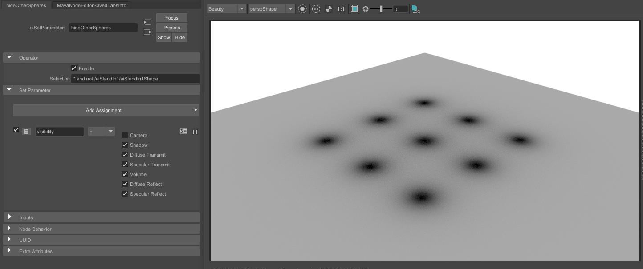Open the Presets menu button
The width and height of the screenshot is (643, 269).
click(x=171, y=27)
